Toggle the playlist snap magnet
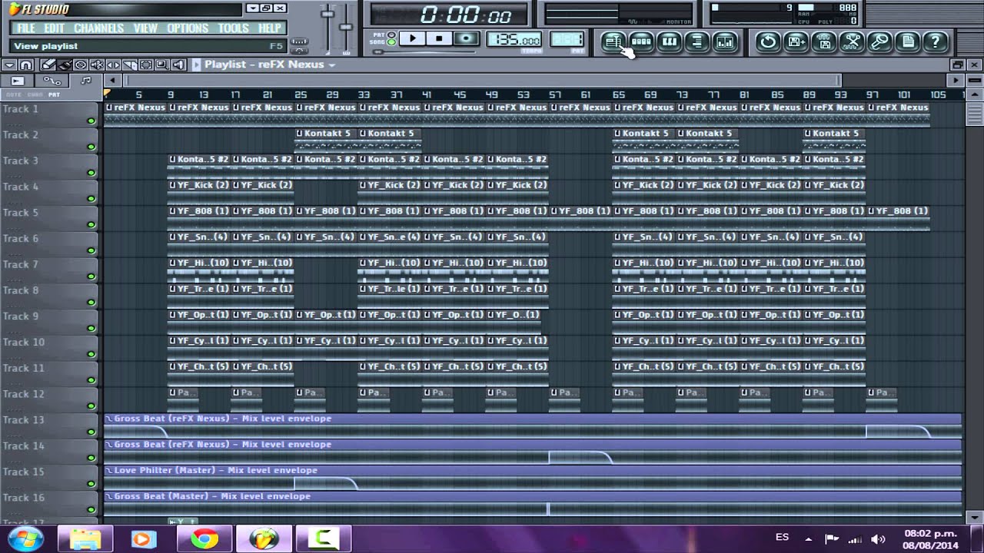 [25, 65]
